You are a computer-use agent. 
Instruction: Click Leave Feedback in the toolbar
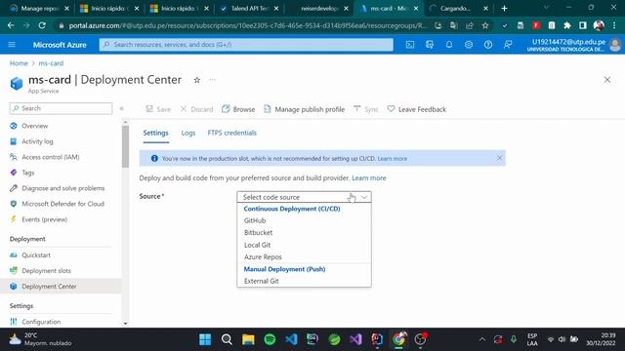[417, 109]
